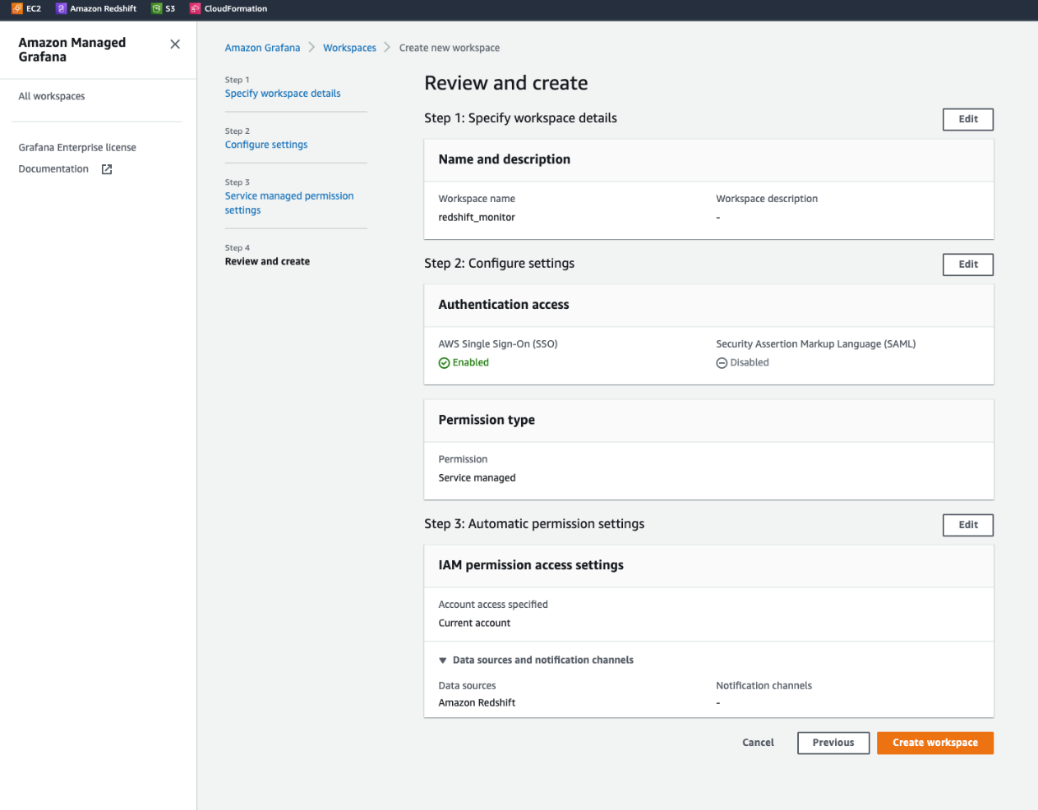Go to All workspaces in sidebar
The image size is (1038, 810).
coord(52,96)
